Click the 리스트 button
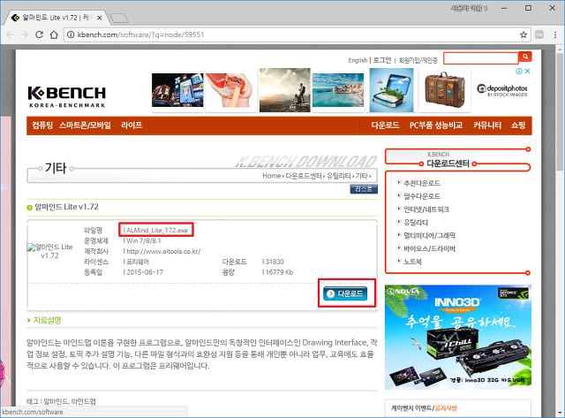This screenshot has width=565, height=418. point(364,189)
